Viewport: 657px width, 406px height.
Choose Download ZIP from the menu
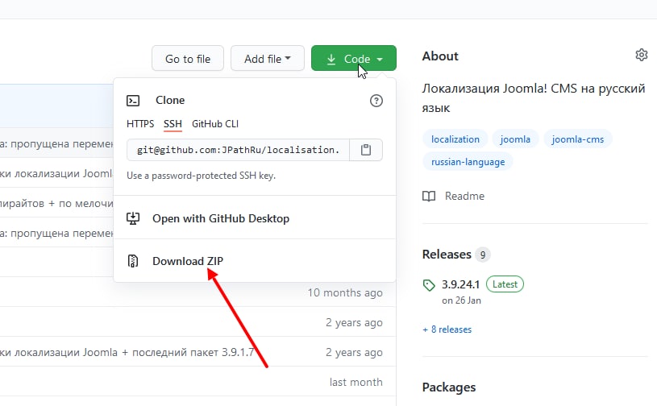pyautogui.click(x=189, y=261)
